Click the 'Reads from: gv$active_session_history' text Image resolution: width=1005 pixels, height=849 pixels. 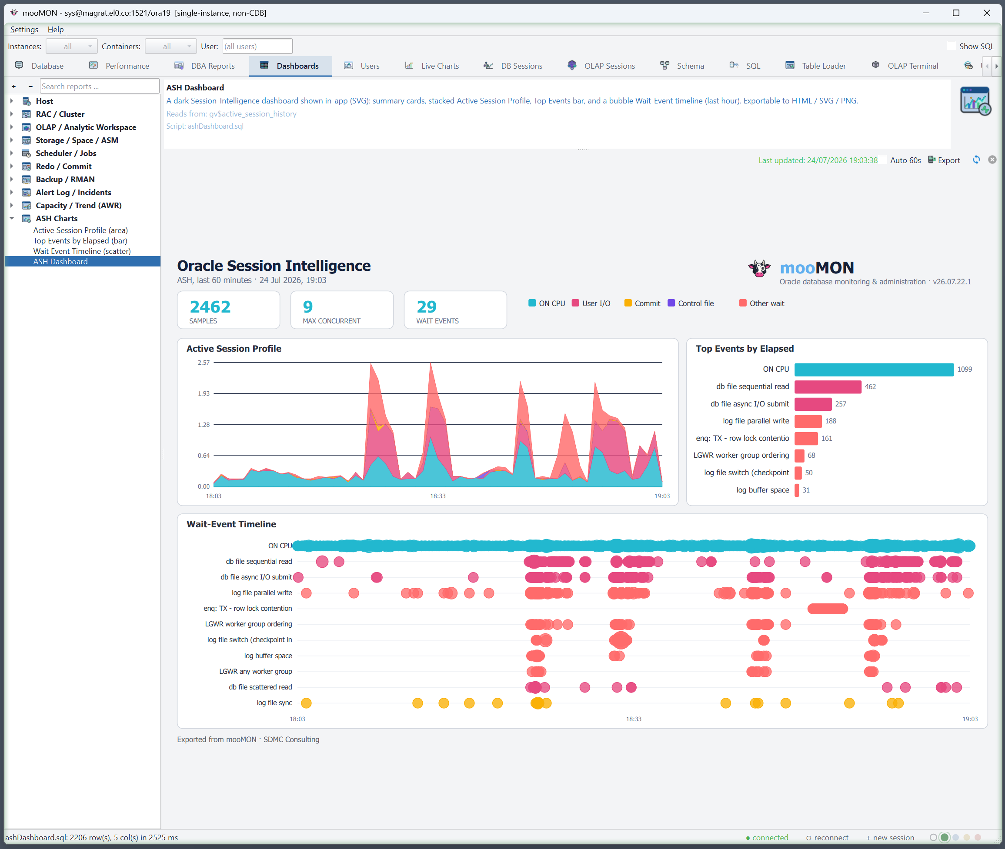pyautogui.click(x=231, y=113)
